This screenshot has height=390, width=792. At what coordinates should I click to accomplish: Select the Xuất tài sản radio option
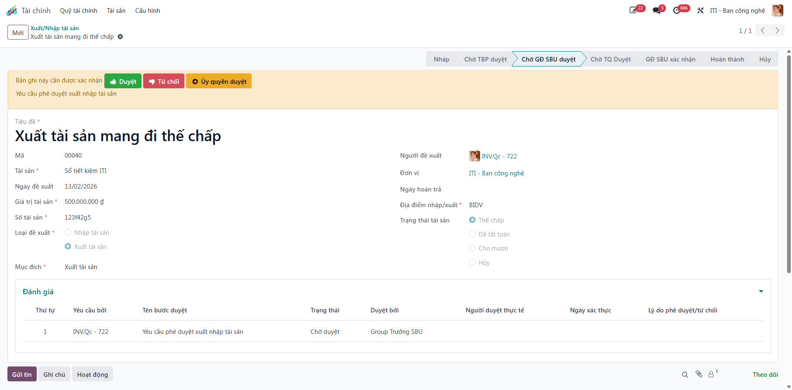click(68, 246)
